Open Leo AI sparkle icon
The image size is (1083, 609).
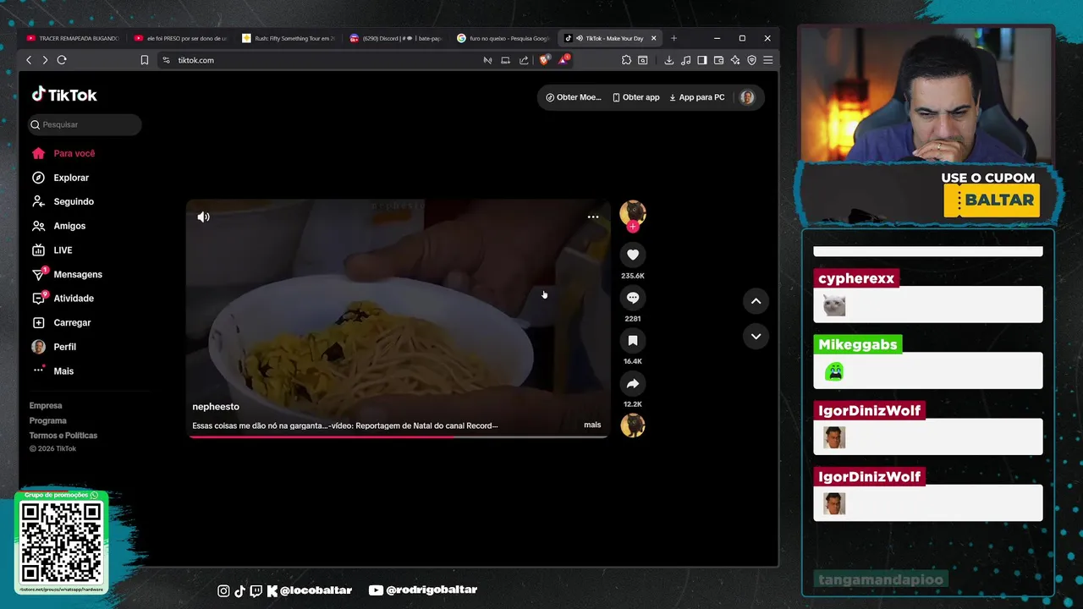pos(735,60)
